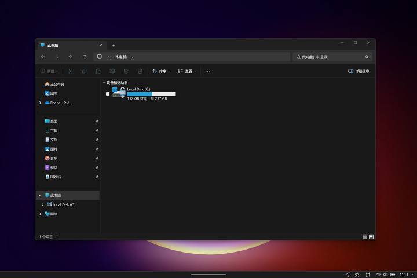Toggle the 英 input language indicator in the taskbar
The height and width of the screenshot is (278, 417).
[x=357, y=274]
